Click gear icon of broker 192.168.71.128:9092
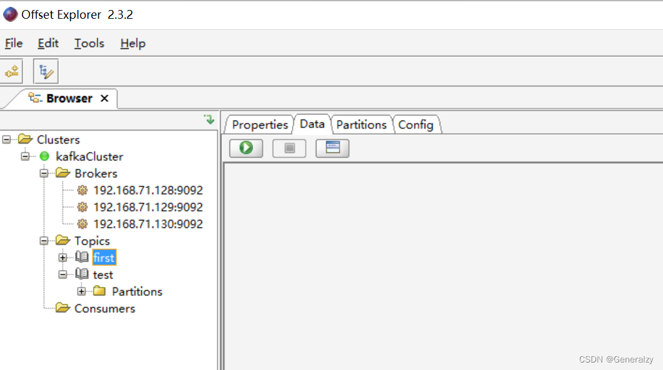 [82, 190]
